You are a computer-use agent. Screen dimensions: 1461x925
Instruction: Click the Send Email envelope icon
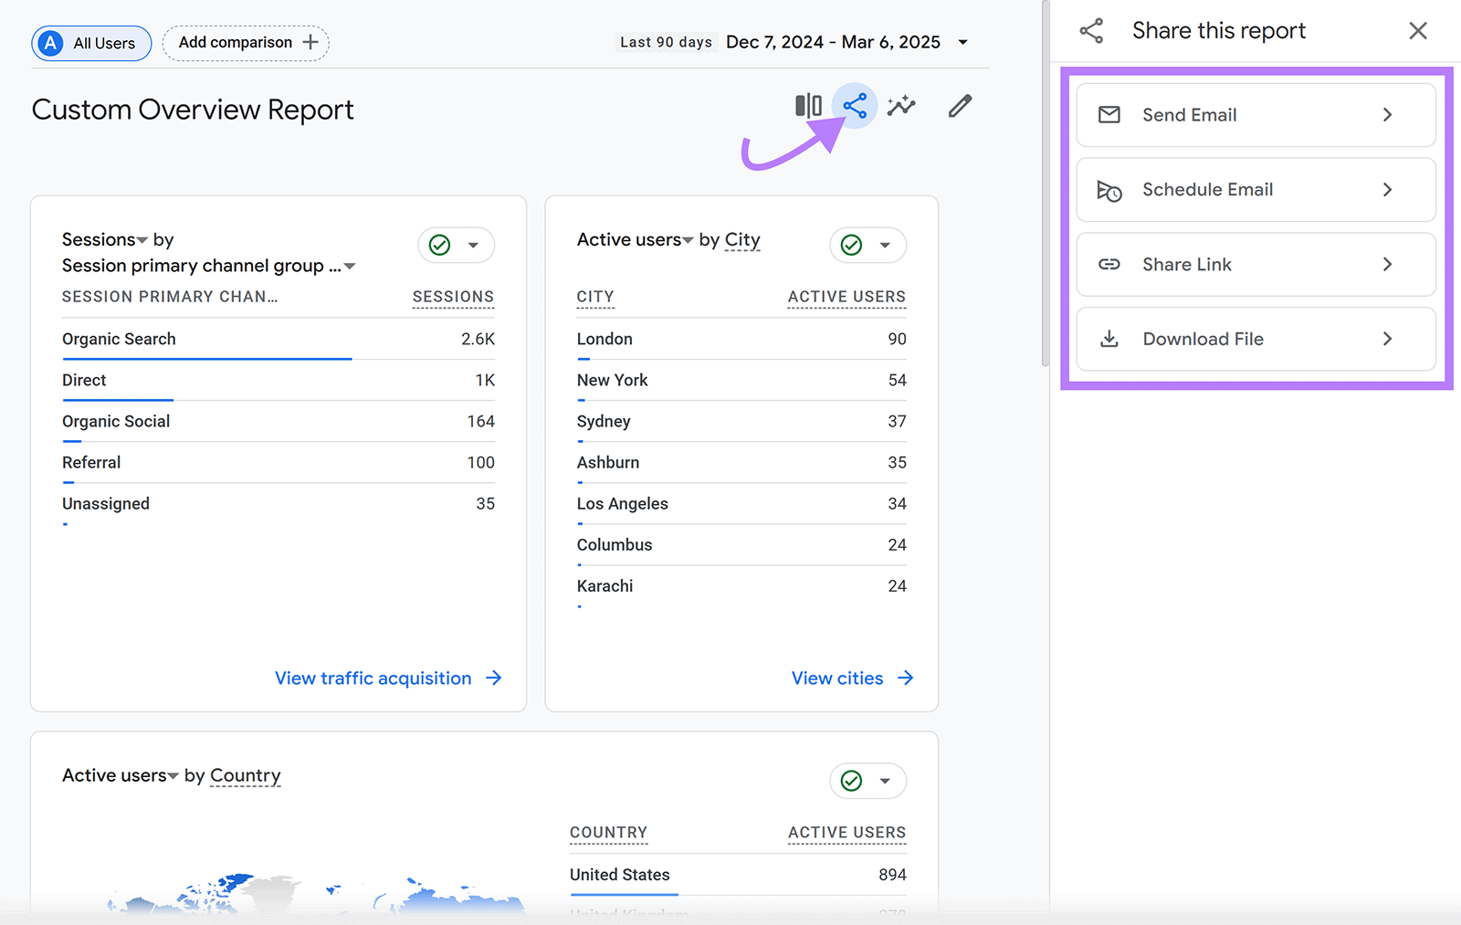coord(1109,115)
